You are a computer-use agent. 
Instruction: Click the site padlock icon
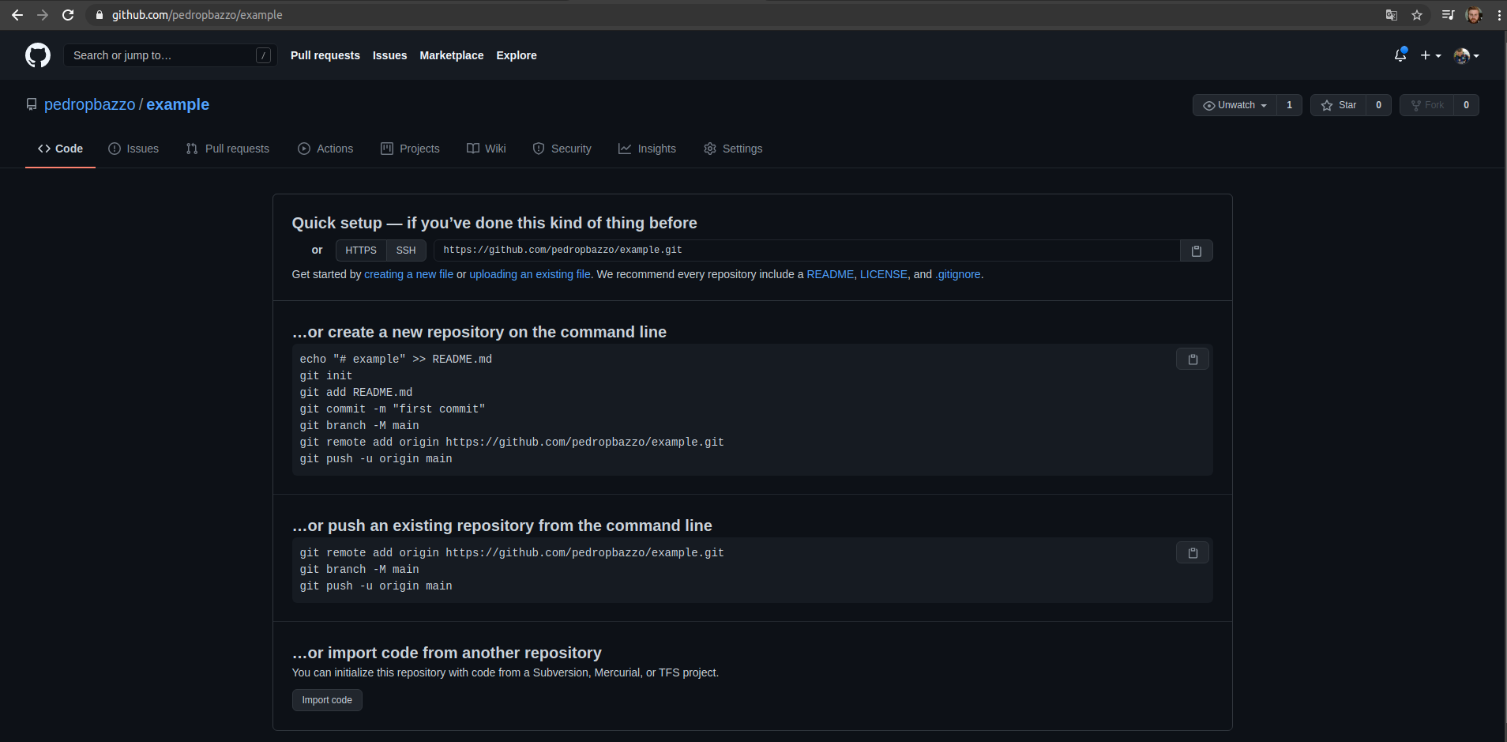point(100,15)
